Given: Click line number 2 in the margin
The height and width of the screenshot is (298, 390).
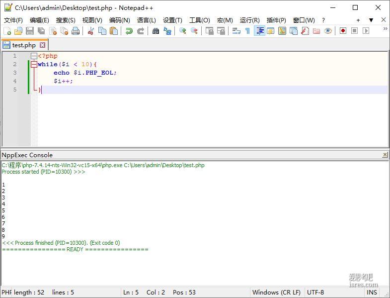Looking at the screenshot, I should click(15, 64).
